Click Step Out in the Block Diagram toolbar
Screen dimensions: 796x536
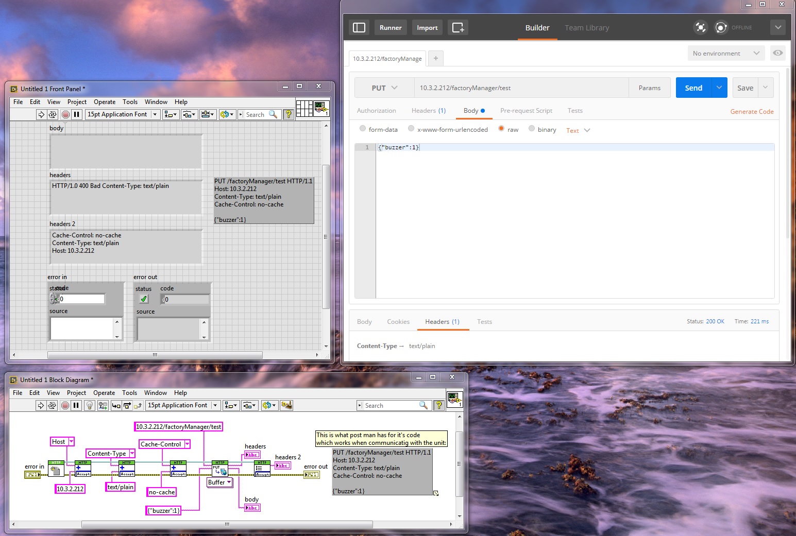point(138,405)
